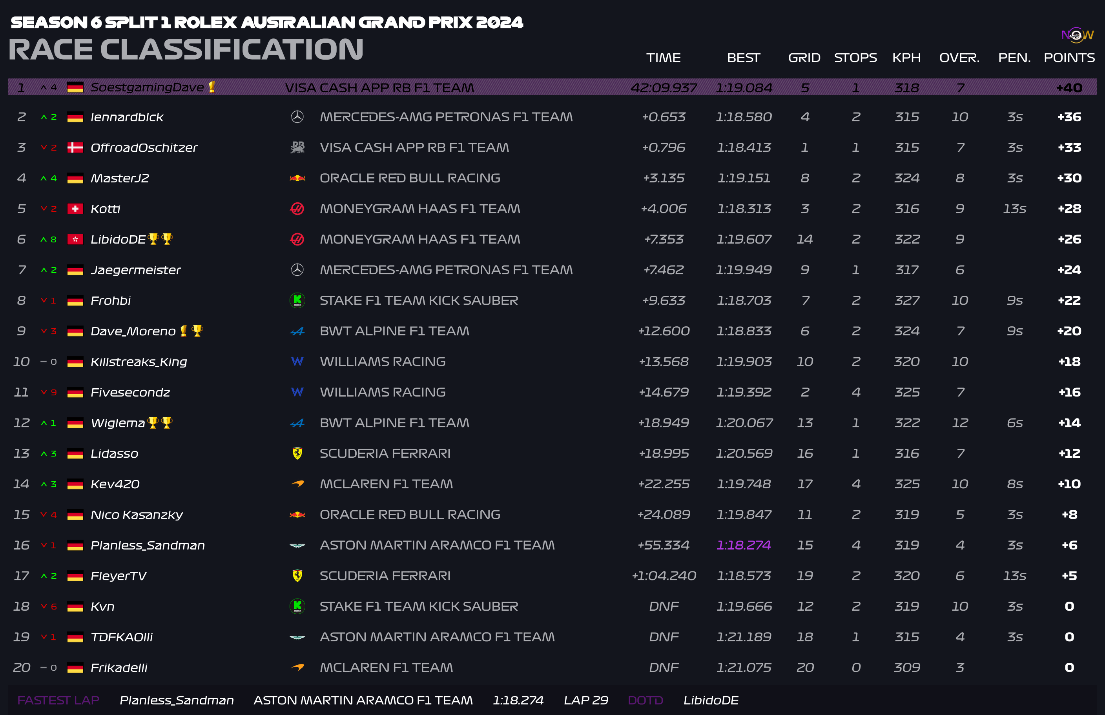Image resolution: width=1105 pixels, height=715 pixels.
Task: Click Kotti's 13s penalty value
Action: coord(1014,209)
